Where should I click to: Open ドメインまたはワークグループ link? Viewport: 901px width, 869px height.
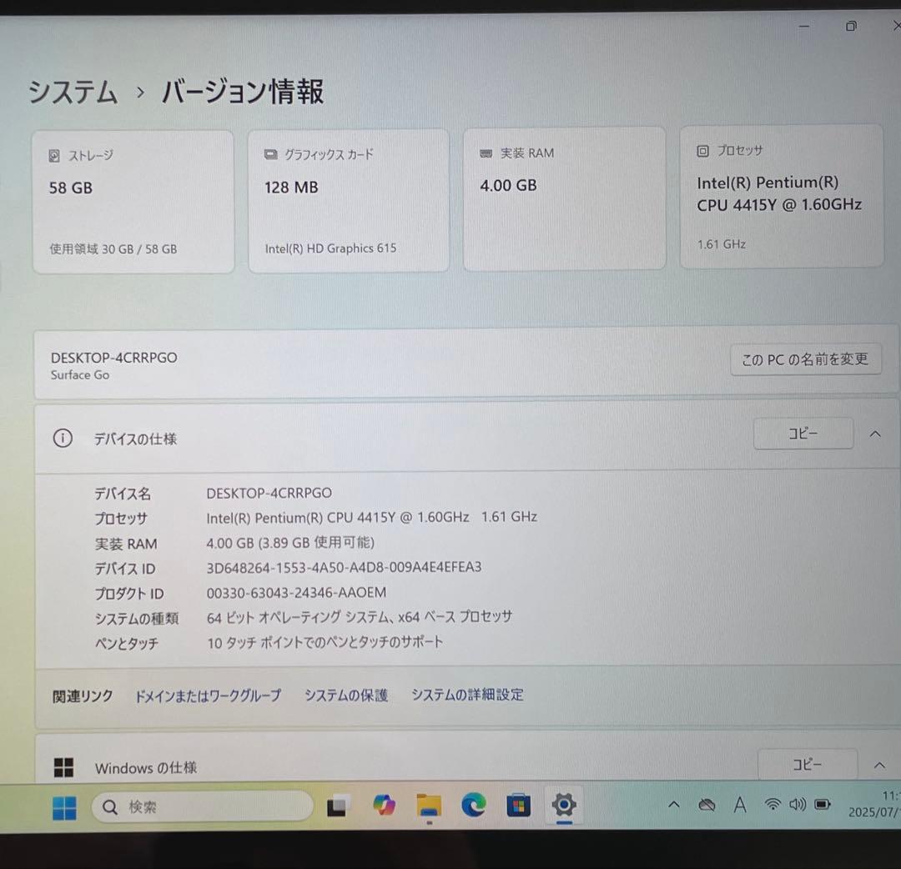click(x=208, y=696)
